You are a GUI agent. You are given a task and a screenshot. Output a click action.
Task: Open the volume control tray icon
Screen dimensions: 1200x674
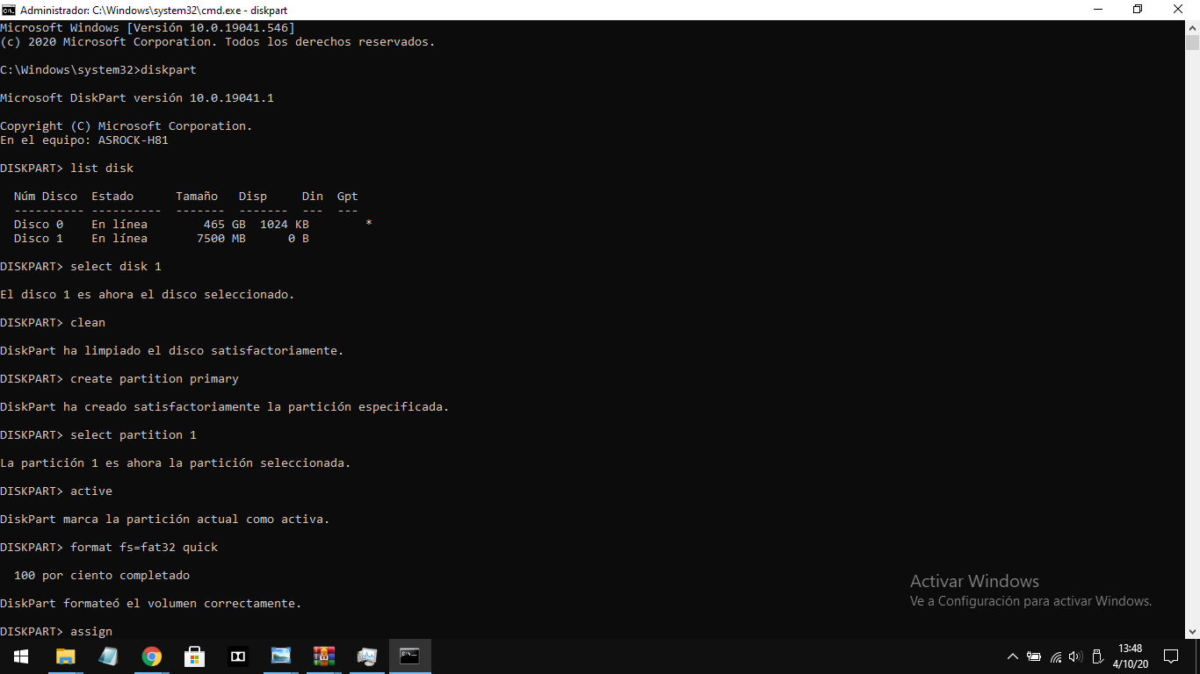point(1075,656)
